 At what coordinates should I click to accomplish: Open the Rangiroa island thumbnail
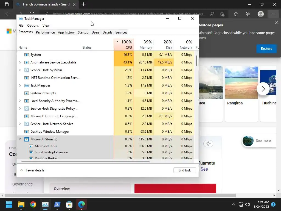tap(241, 82)
